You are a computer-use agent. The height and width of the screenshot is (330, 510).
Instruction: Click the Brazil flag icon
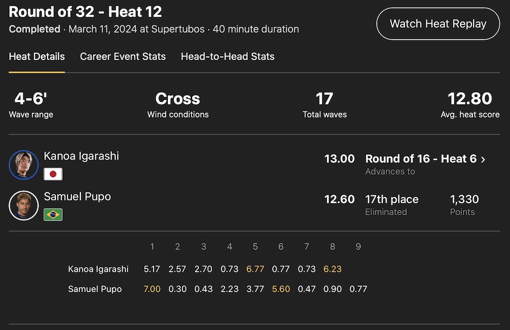click(x=53, y=215)
